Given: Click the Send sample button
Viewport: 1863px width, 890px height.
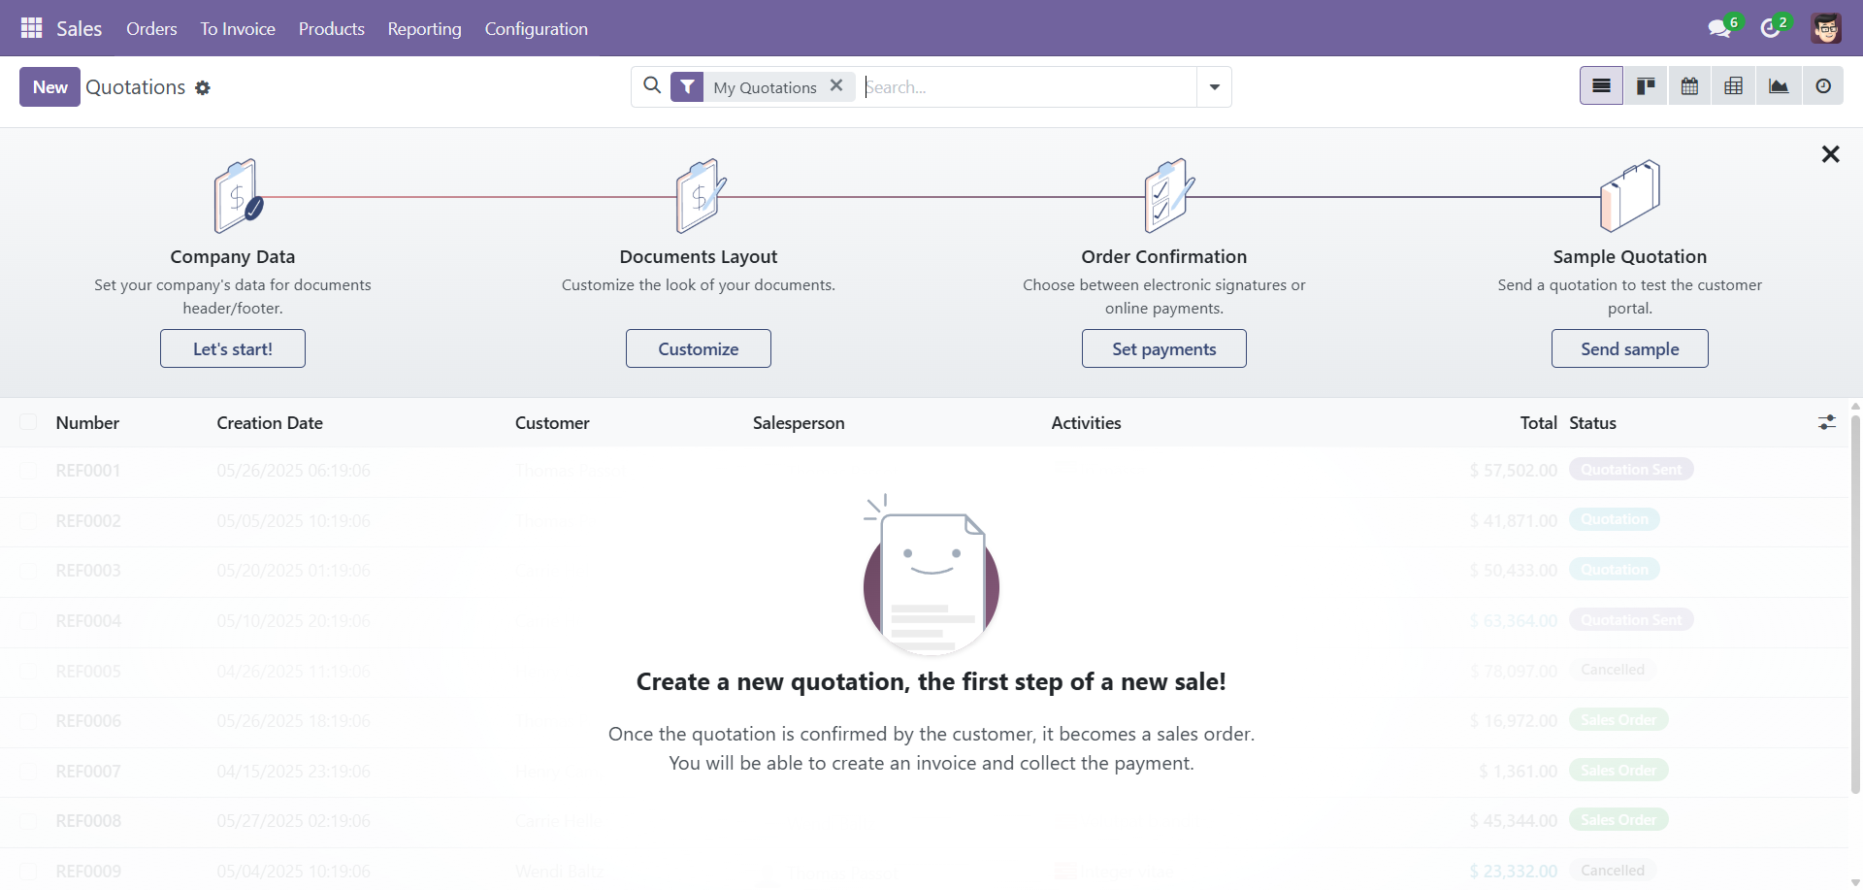Looking at the screenshot, I should pos(1630,348).
